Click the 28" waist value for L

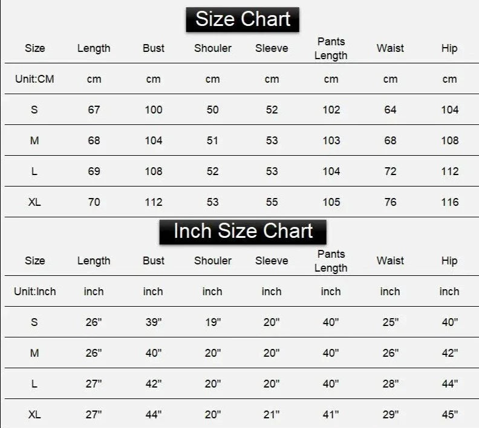(x=391, y=384)
